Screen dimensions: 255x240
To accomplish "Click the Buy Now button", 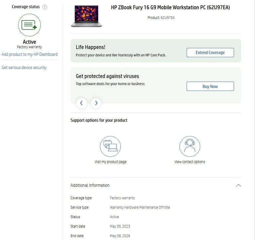I will tap(210, 86).
